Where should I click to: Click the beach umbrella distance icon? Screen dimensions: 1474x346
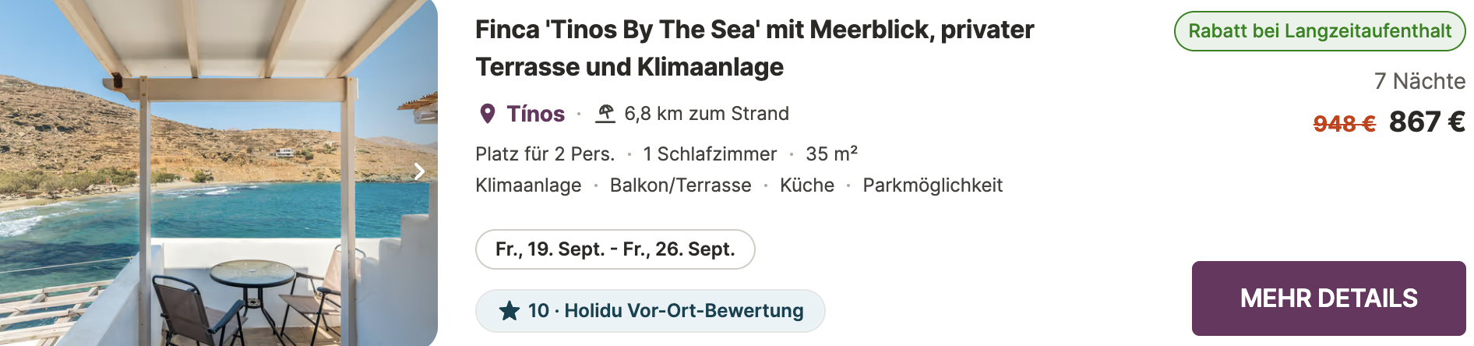605,114
